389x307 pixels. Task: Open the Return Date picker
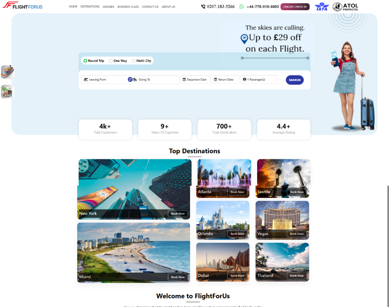225,79
